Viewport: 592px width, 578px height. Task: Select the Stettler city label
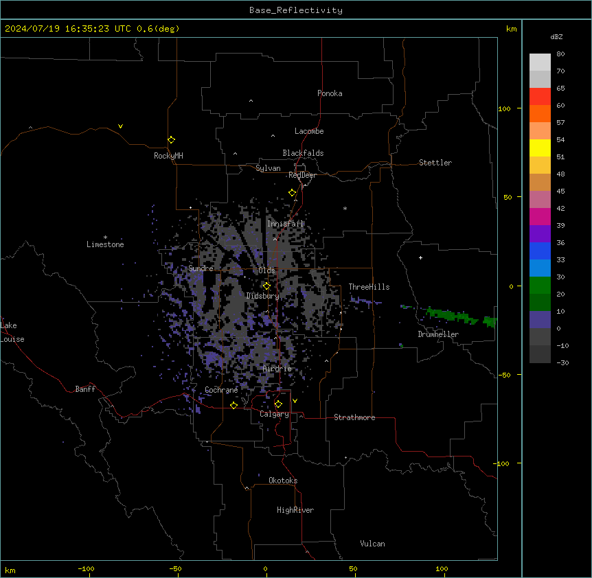[435, 163]
